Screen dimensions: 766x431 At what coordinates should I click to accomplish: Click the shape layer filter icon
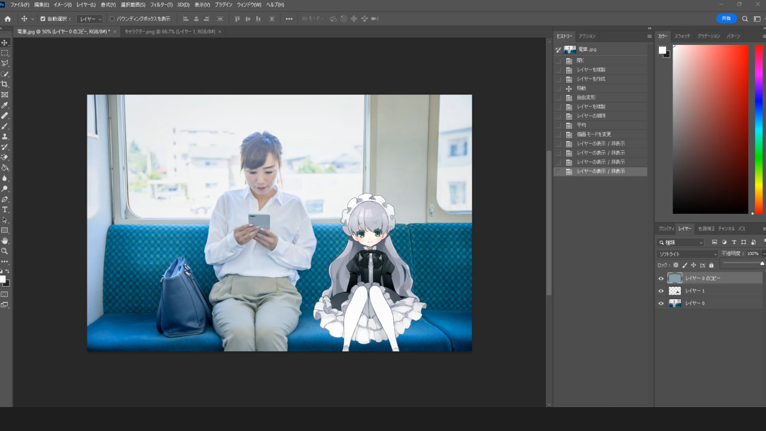743,242
